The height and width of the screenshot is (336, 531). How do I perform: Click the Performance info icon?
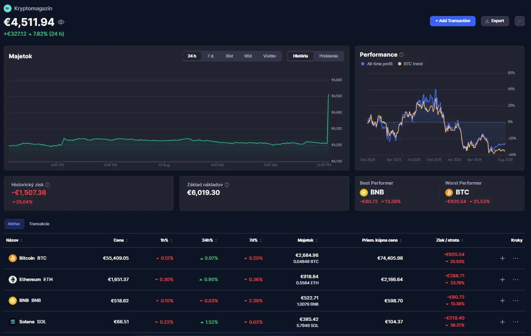click(x=401, y=55)
